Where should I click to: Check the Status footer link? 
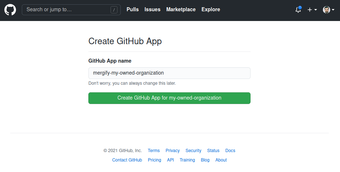point(213,151)
